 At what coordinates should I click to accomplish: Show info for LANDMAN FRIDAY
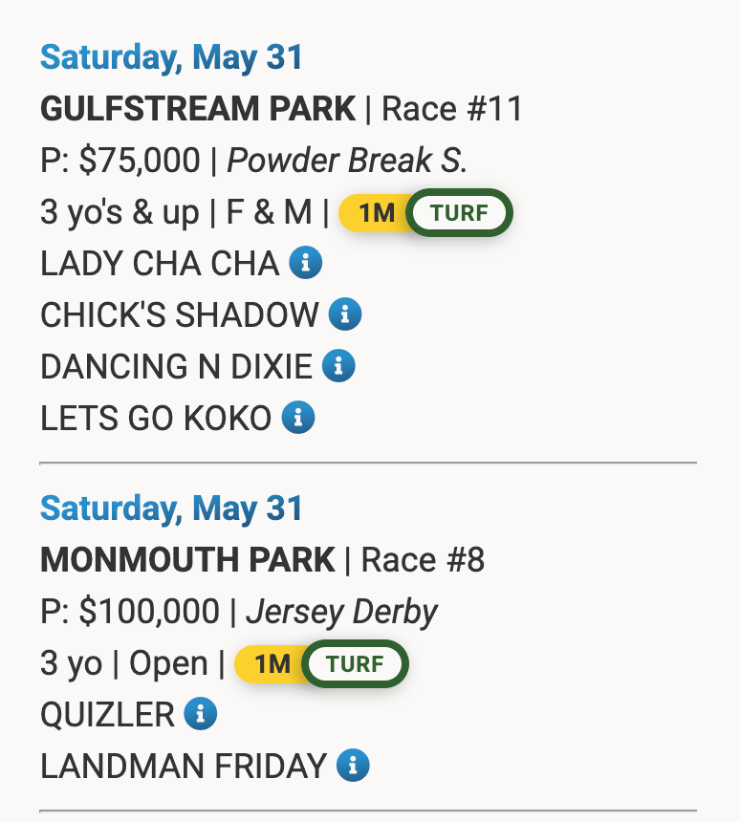click(x=353, y=765)
